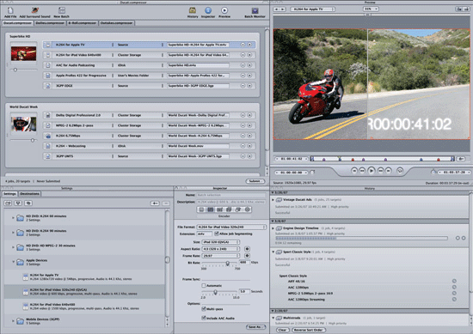473x334 pixels.
Task: Click delete target button on H.264 for Apple TV row
Action: click(x=243, y=45)
